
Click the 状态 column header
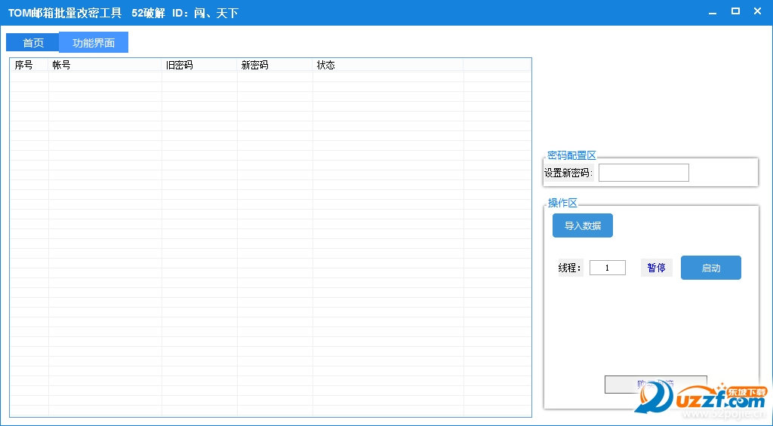388,65
